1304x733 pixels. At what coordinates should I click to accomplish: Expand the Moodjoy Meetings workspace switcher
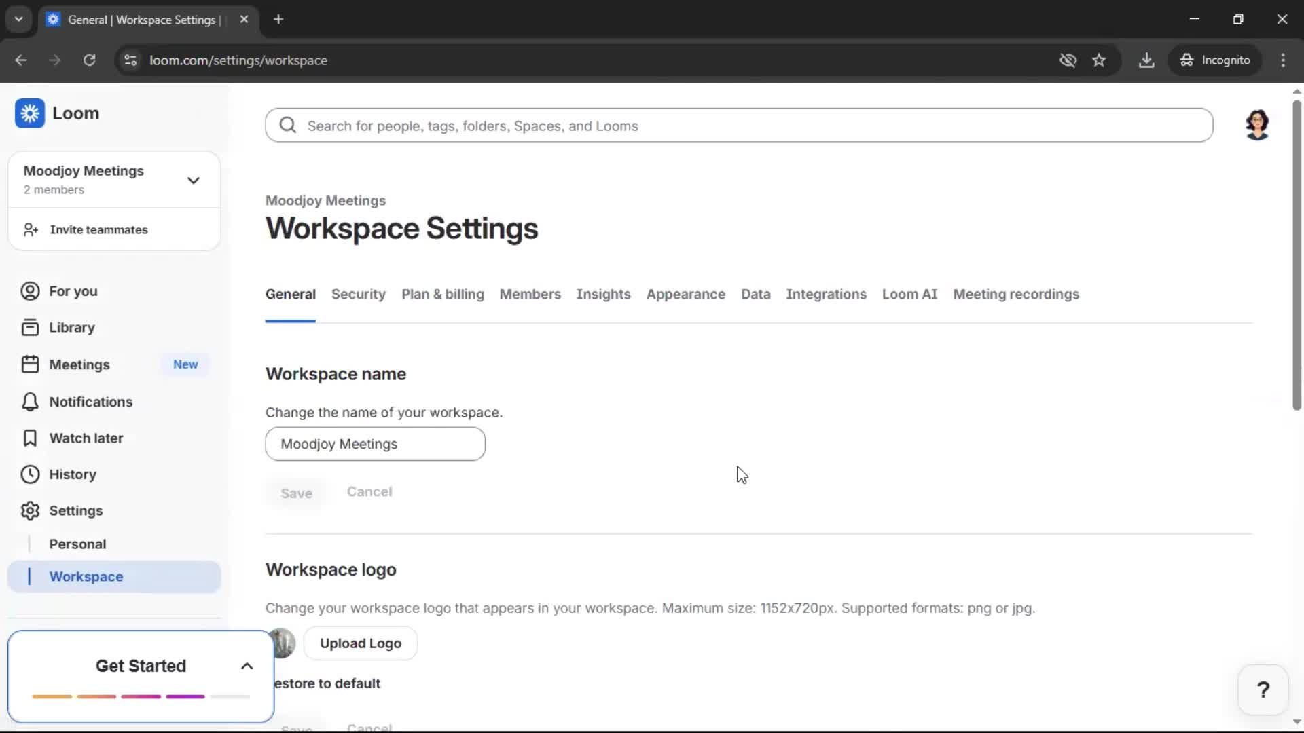coord(194,180)
